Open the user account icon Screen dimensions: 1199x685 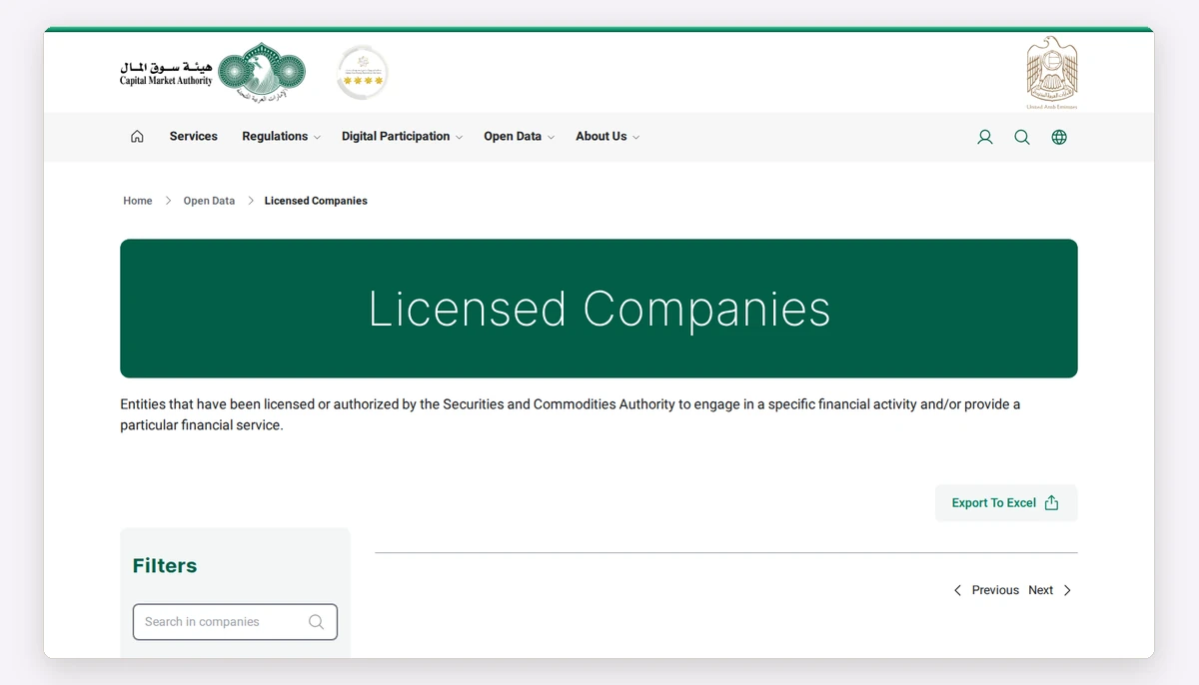pyautogui.click(x=985, y=137)
